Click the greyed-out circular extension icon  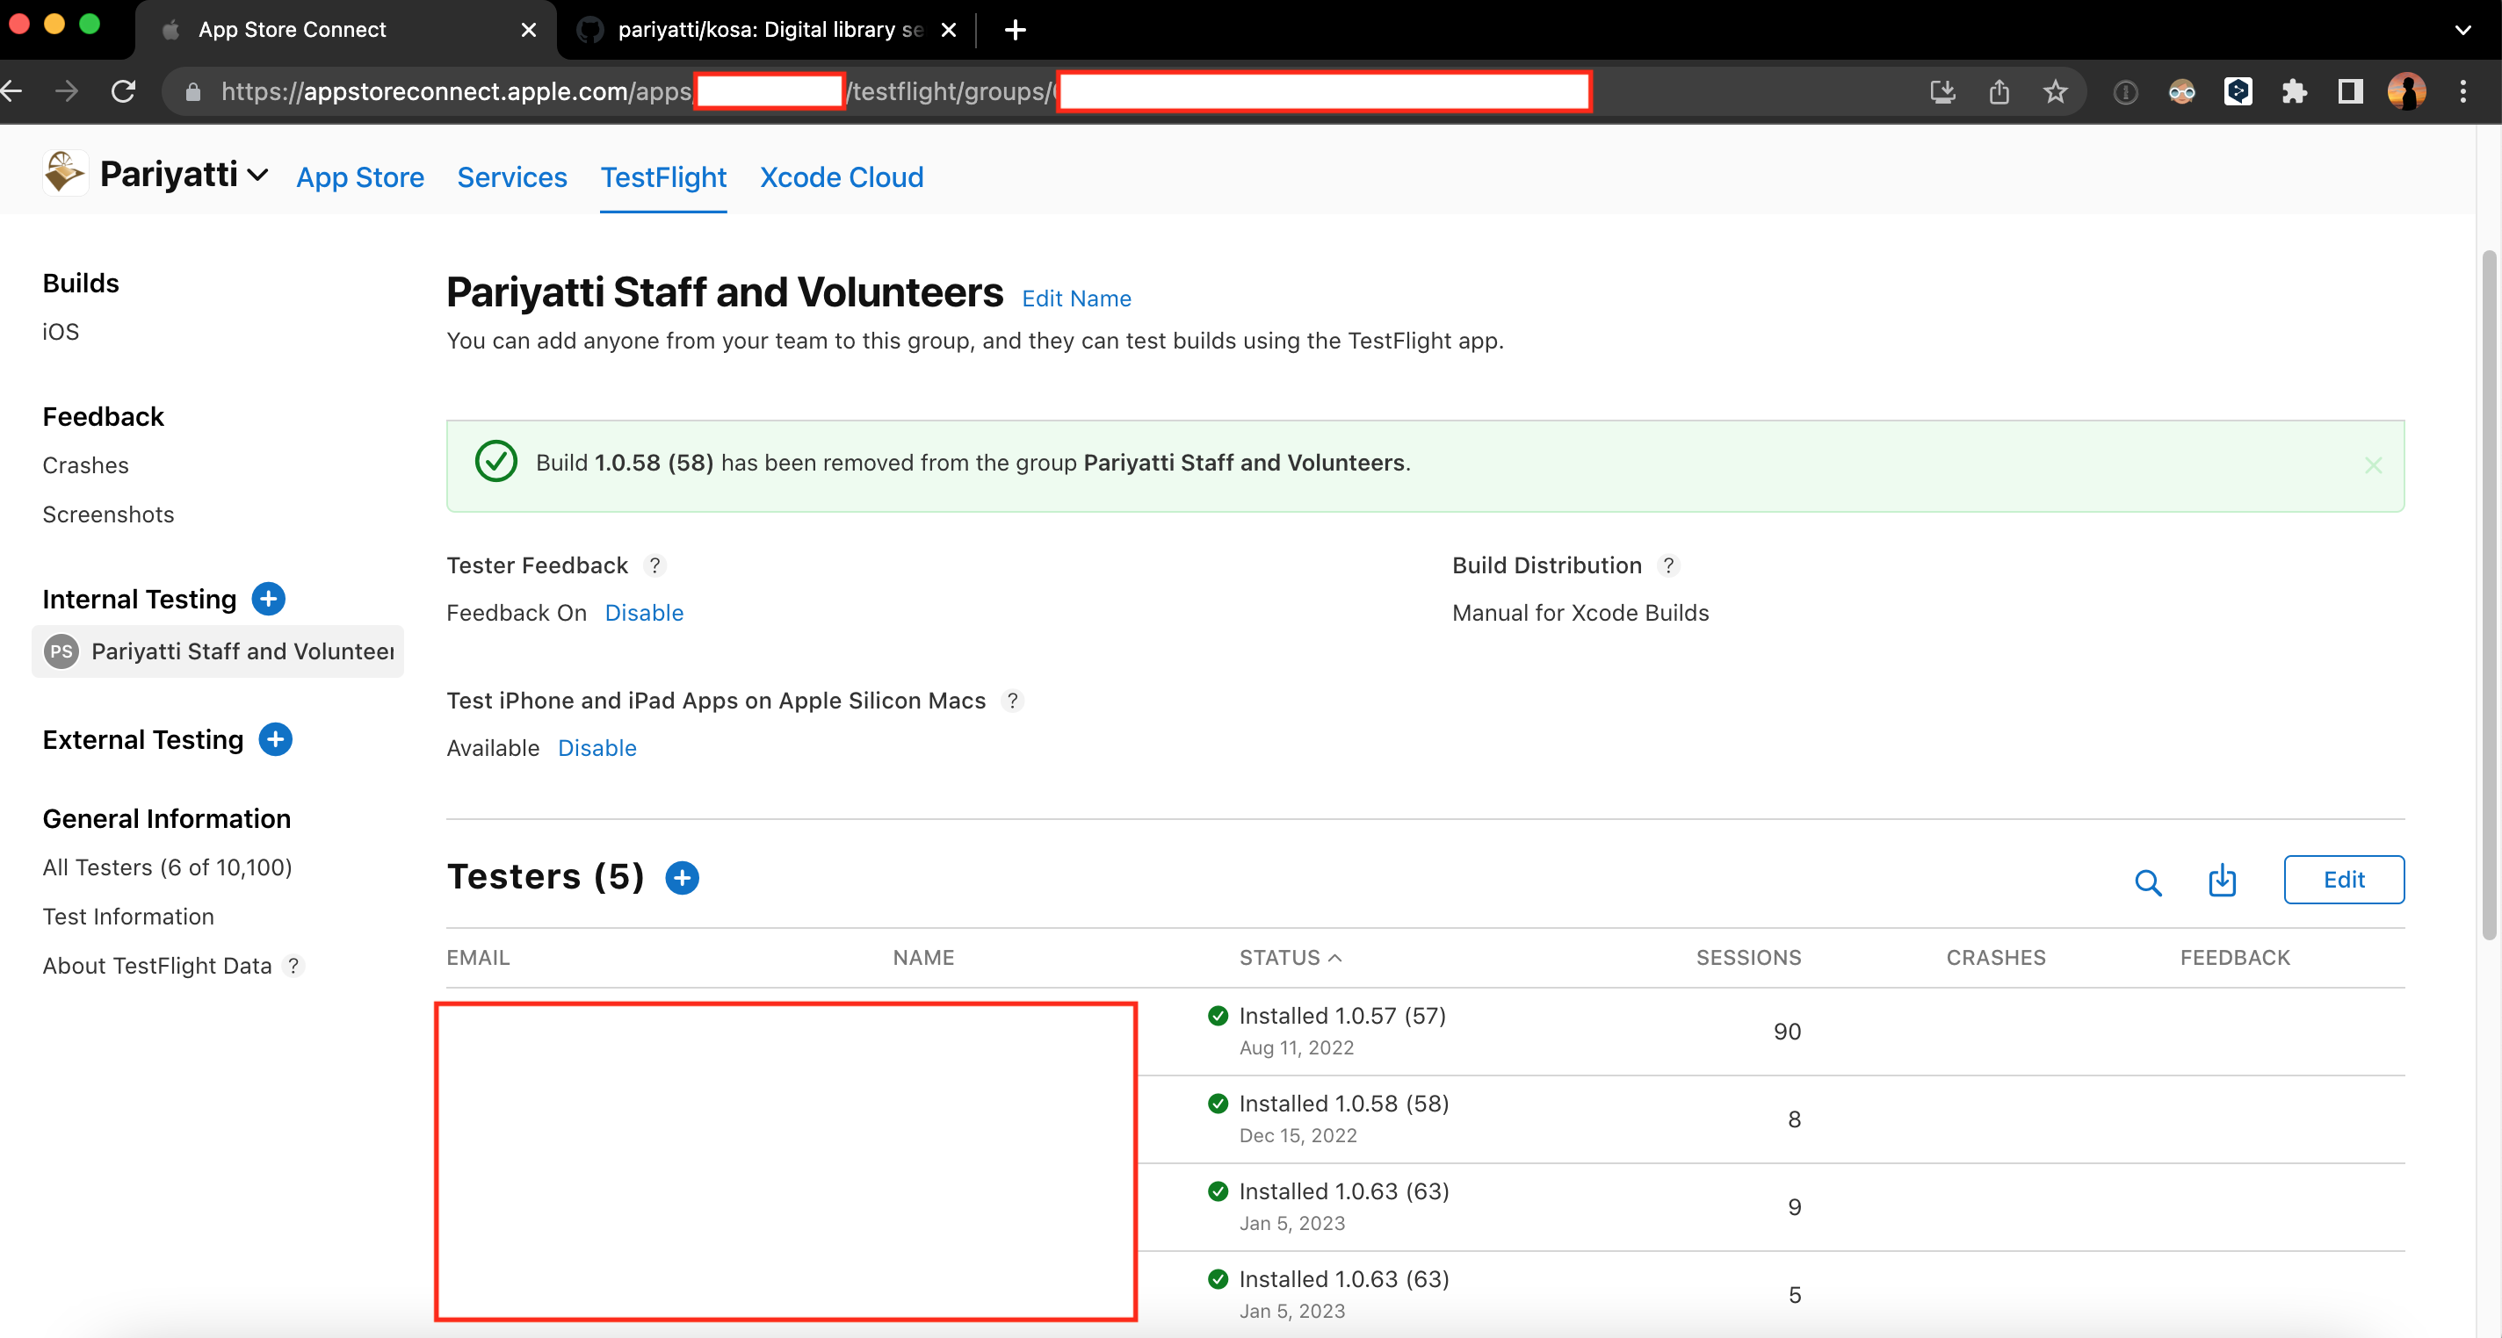pos(2125,92)
